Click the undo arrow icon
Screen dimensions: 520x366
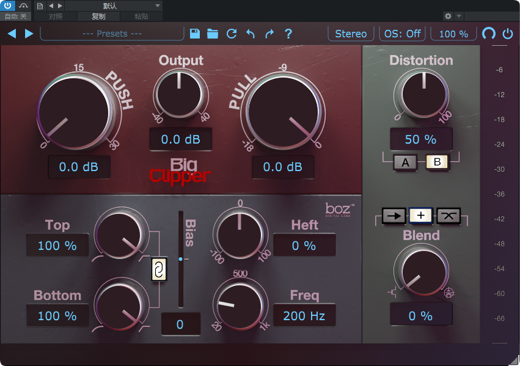pos(251,34)
